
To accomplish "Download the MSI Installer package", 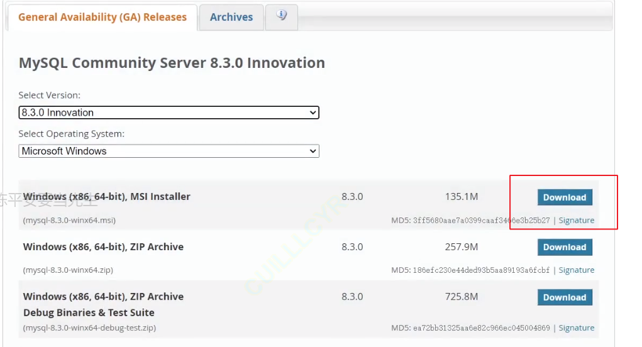I will (x=565, y=197).
